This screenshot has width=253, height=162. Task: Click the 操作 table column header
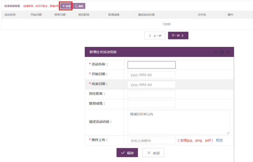pyautogui.click(x=230, y=15)
